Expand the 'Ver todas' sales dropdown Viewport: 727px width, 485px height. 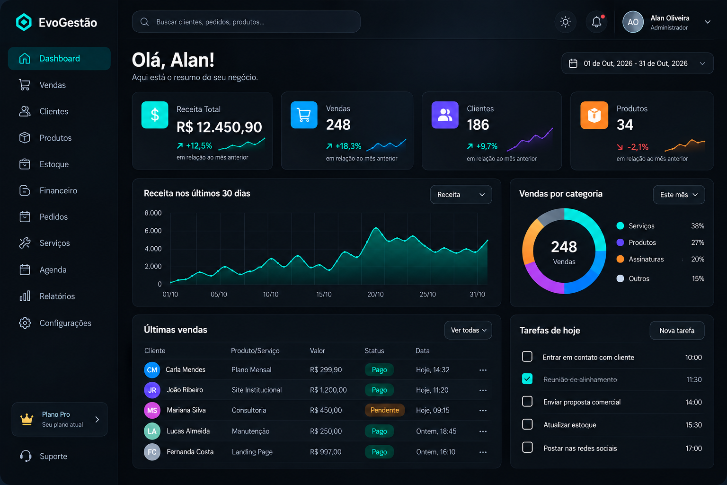(x=468, y=330)
